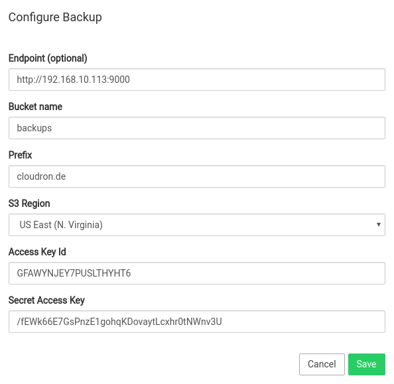Screen dimensions: 394x384
Task: Click the Access Key Id label
Action: 37,252
